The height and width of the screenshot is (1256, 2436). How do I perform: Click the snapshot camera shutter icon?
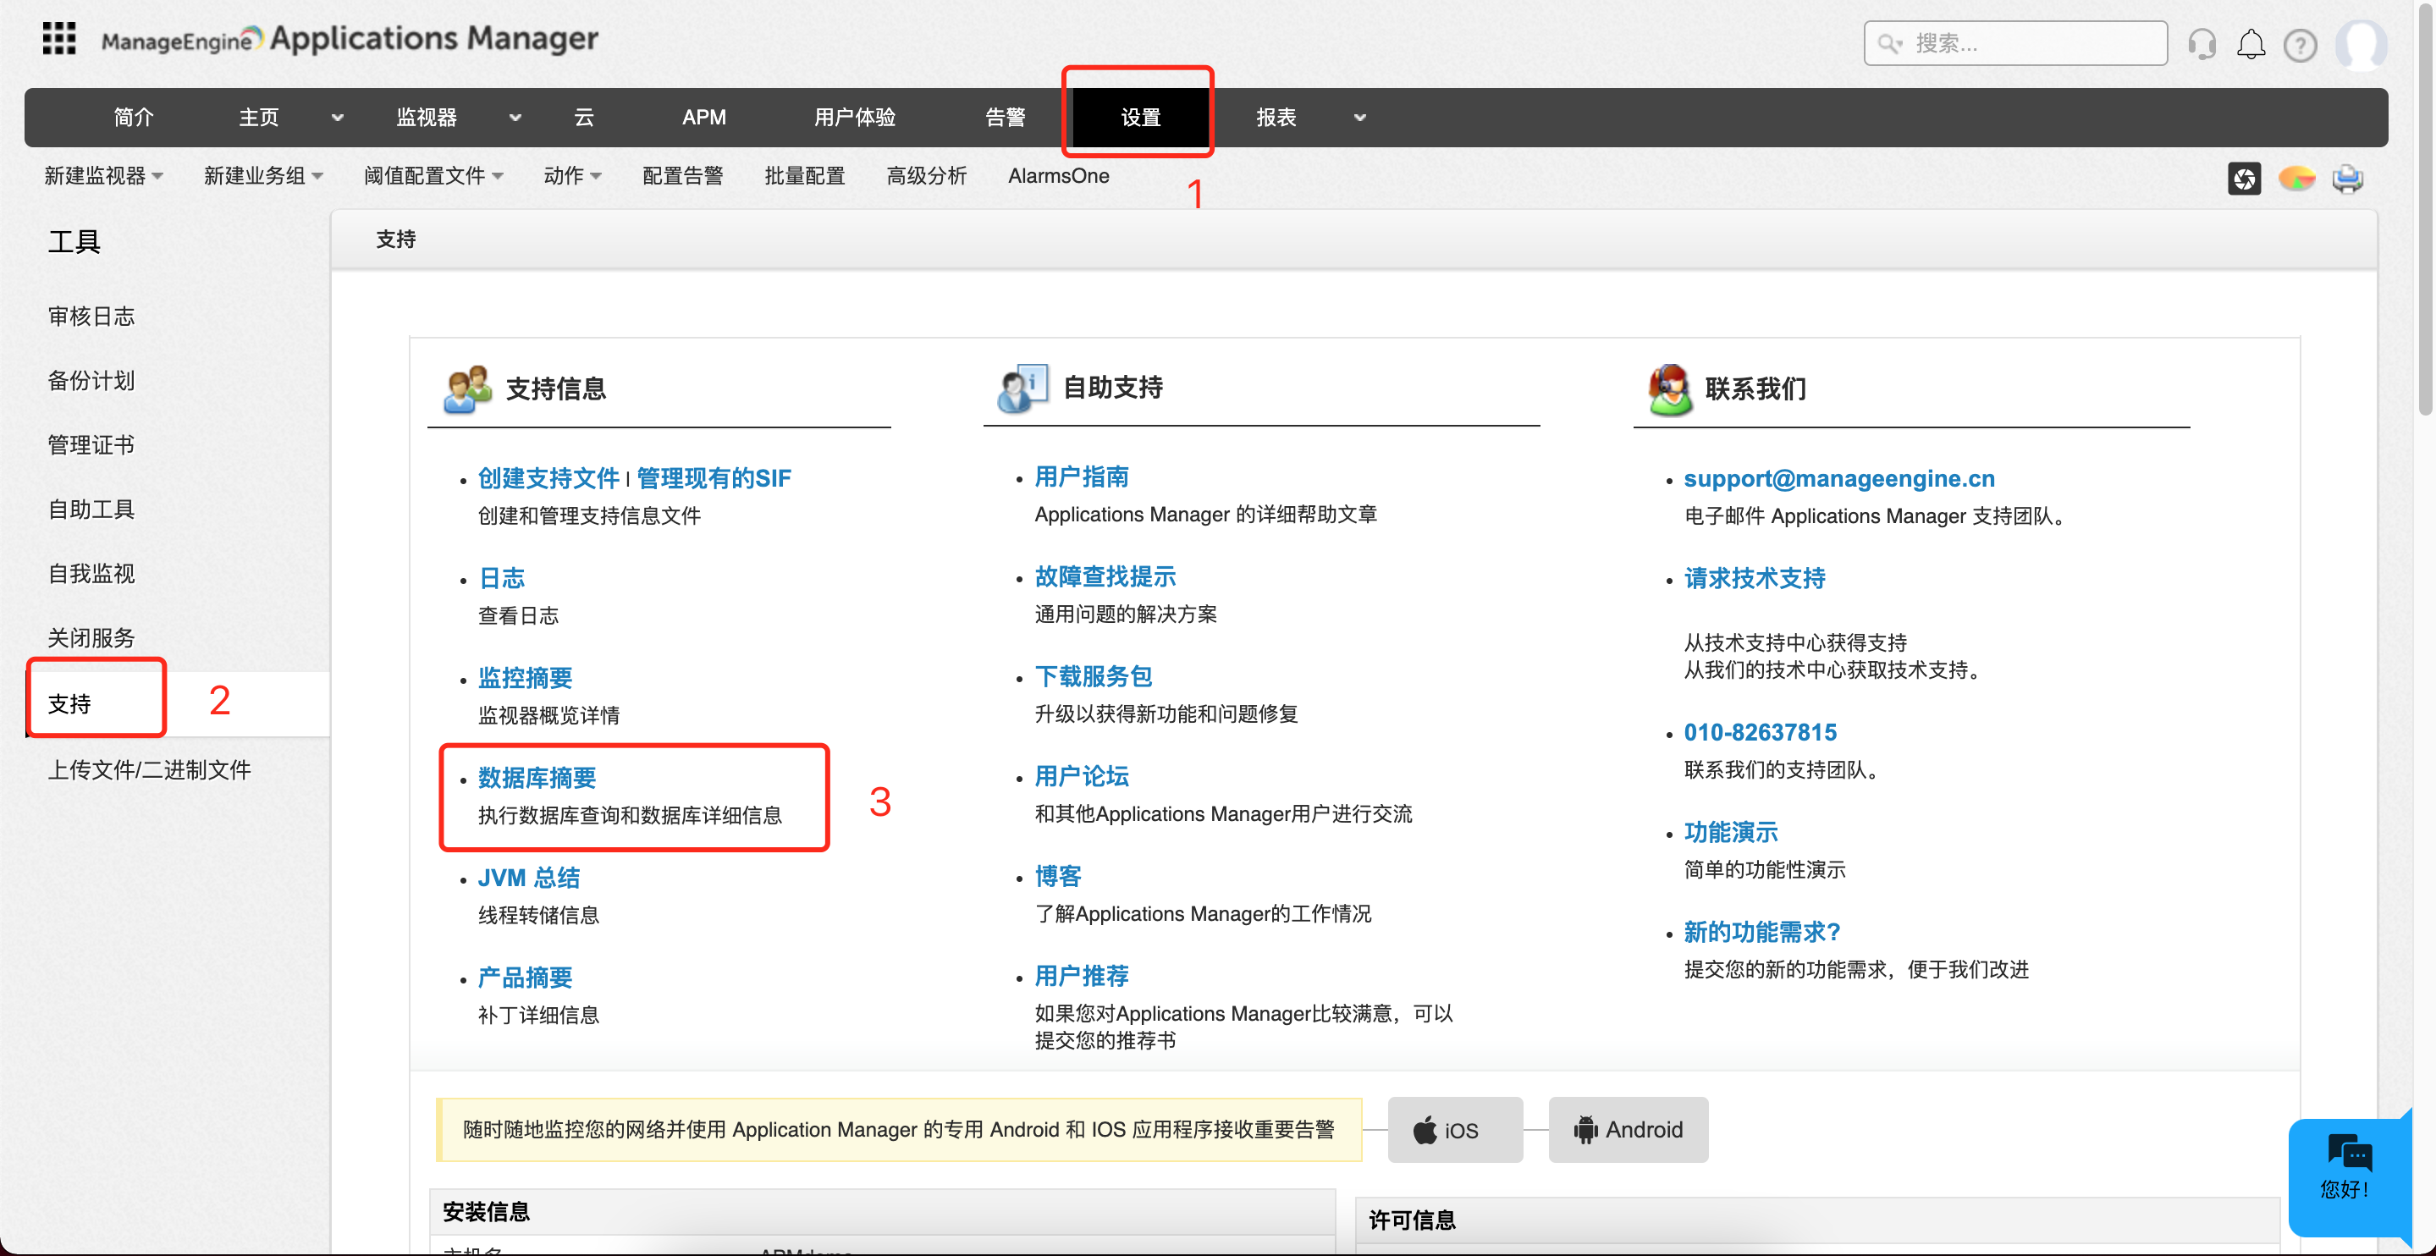2243,178
